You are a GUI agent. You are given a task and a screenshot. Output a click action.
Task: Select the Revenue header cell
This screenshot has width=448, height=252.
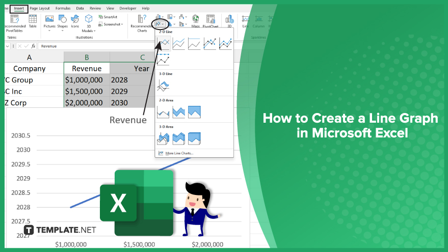click(x=87, y=69)
